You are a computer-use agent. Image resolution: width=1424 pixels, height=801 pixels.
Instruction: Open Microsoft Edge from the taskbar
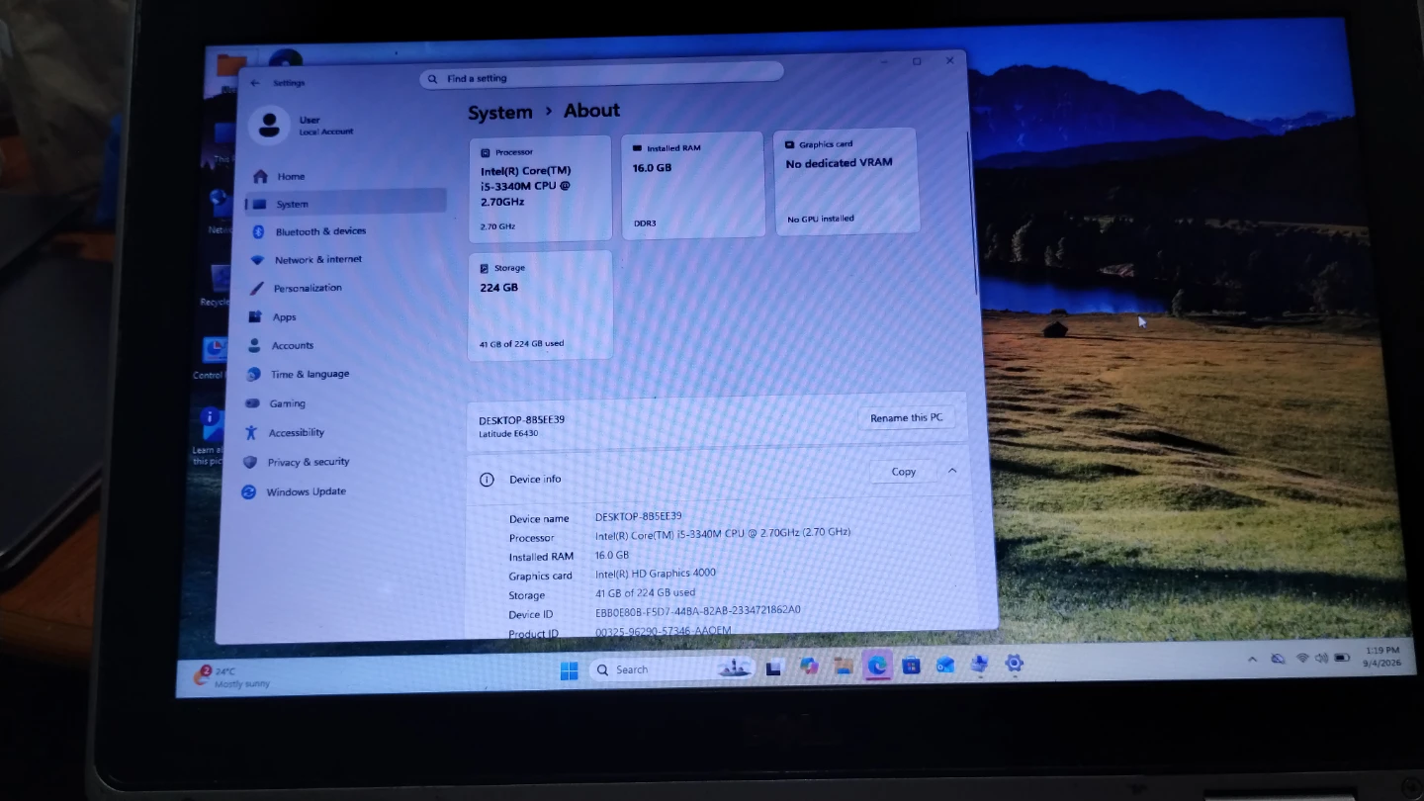(877, 666)
